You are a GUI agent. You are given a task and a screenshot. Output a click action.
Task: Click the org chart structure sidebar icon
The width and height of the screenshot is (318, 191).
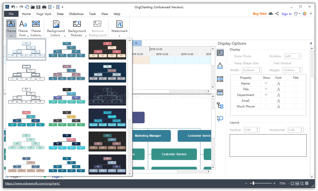[x=220, y=106]
